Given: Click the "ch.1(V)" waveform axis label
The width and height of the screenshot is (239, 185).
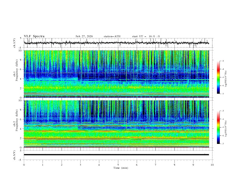Looking at the screenshot, I should pos(14,43).
